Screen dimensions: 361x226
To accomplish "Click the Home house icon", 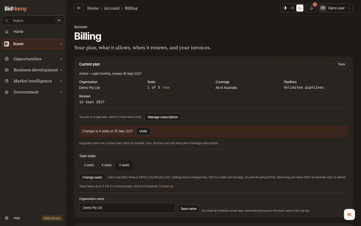I will point(7,32).
